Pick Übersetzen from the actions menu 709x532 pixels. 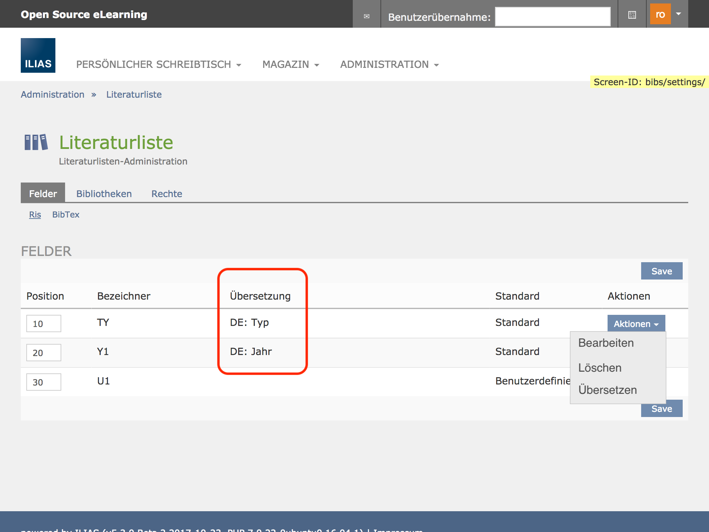(607, 390)
